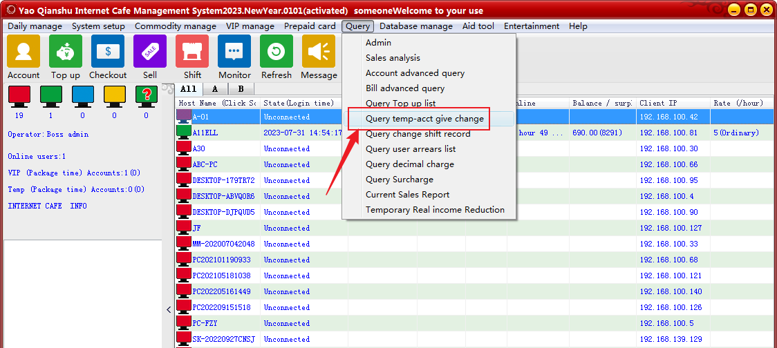Click the Top up money bag icon
The width and height of the screenshot is (777, 348).
pyautogui.click(x=66, y=52)
